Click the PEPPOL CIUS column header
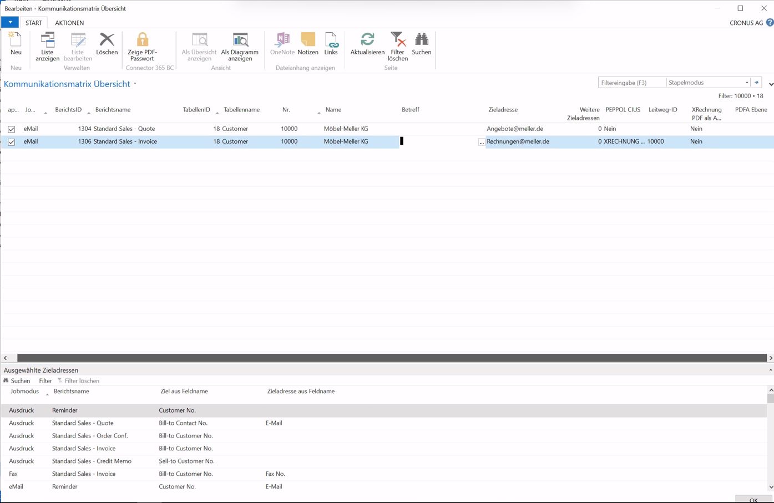The image size is (774, 503). click(623, 110)
